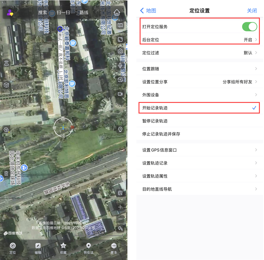Tap the home icon on map
This screenshot has height=260, width=264.
pyautogui.click(x=117, y=13)
